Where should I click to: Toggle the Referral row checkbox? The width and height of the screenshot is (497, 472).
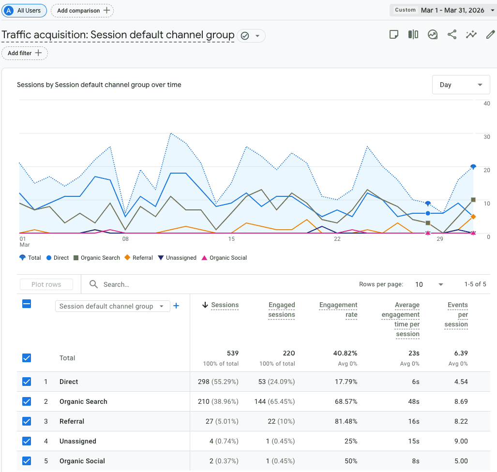coord(27,421)
